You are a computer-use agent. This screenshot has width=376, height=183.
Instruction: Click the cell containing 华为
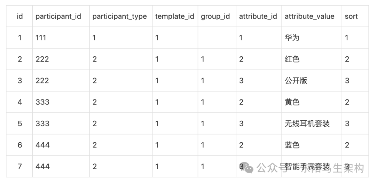tap(292, 38)
